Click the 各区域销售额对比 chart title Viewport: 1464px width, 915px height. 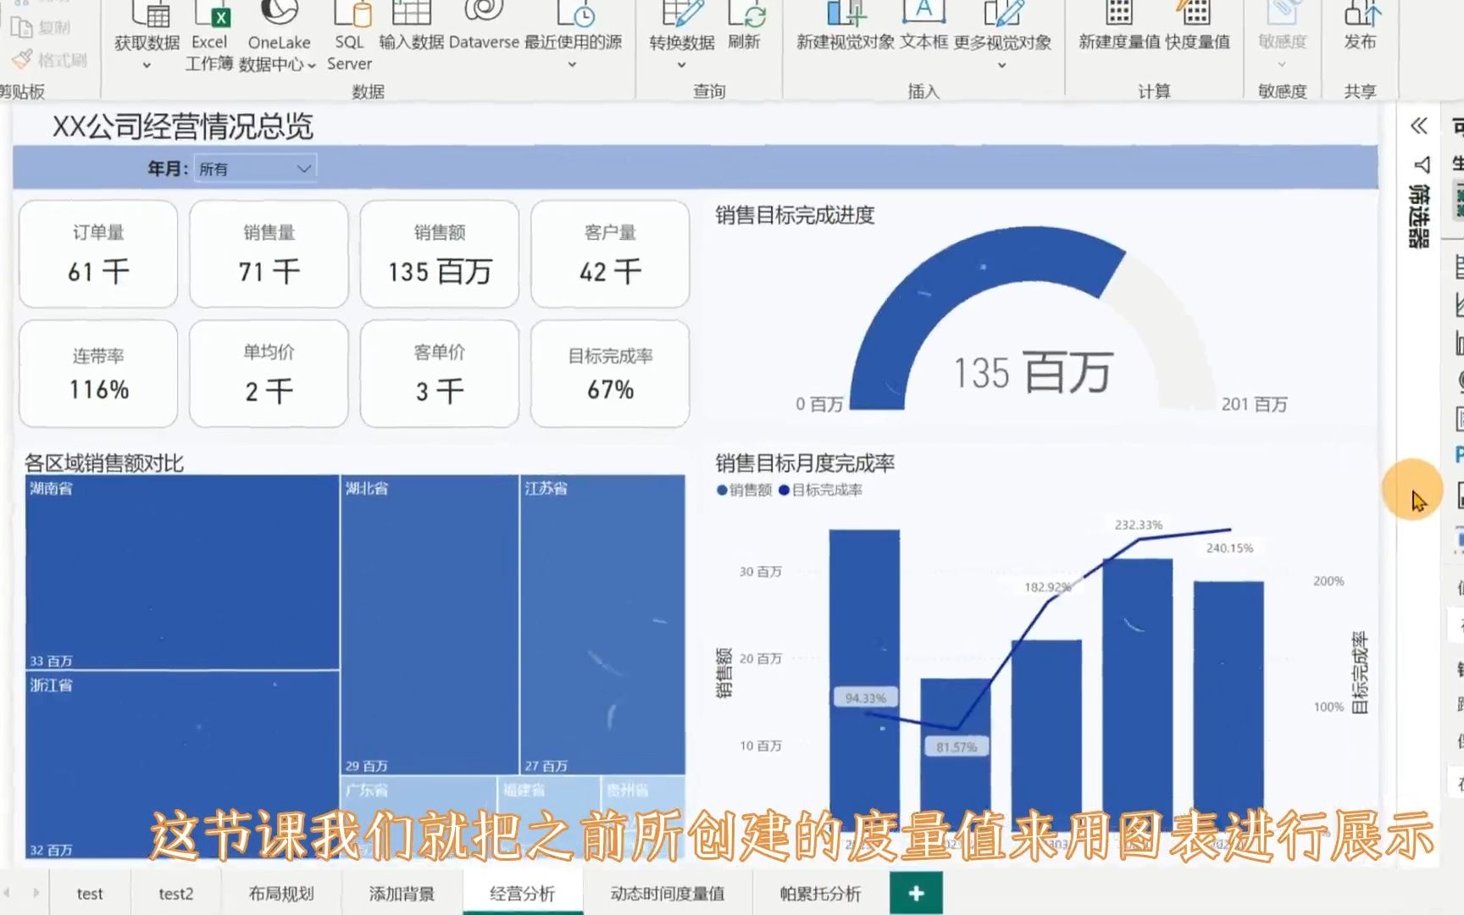tap(104, 463)
